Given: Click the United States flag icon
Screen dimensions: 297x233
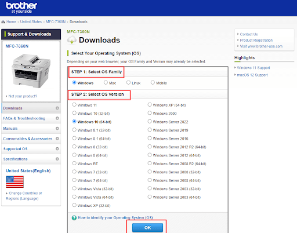Looking at the screenshot, I should [x=15, y=182].
